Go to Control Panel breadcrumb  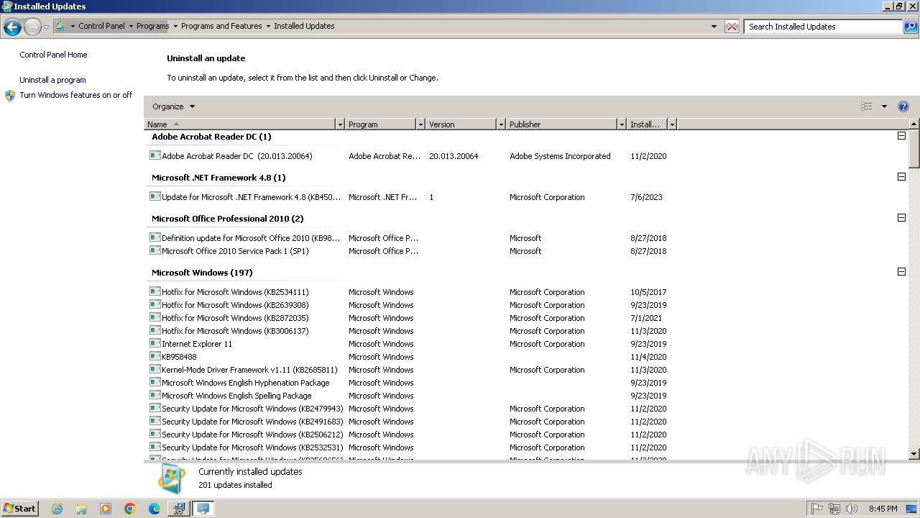tap(101, 26)
